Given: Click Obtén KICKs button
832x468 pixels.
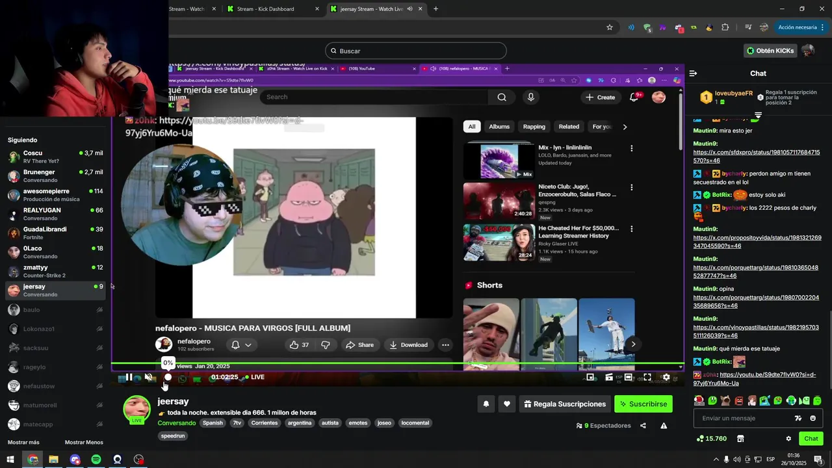Looking at the screenshot, I should (x=770, y=51).
